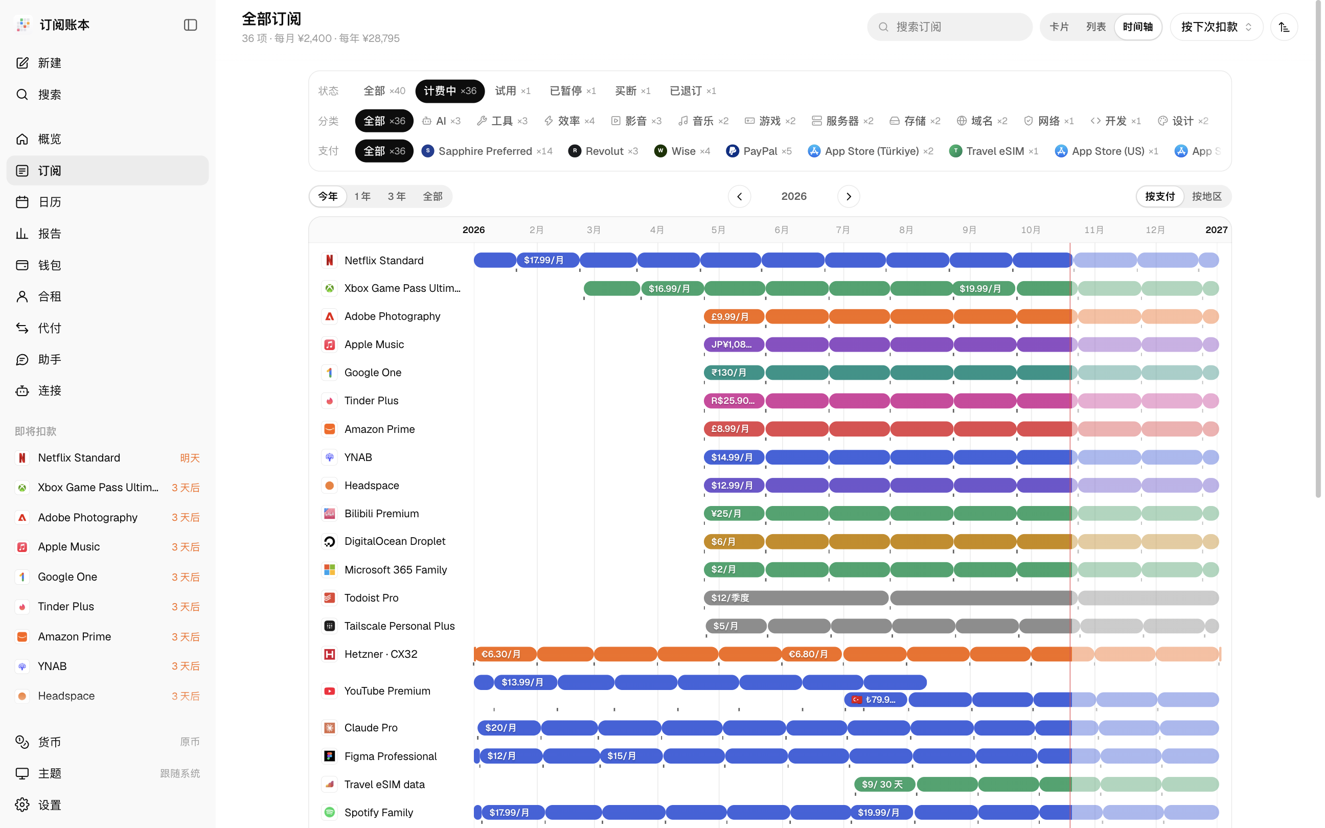The image size is (1325, 828).
Task: Click the Hetzner CX32 row icon
Action: point(329,654)
